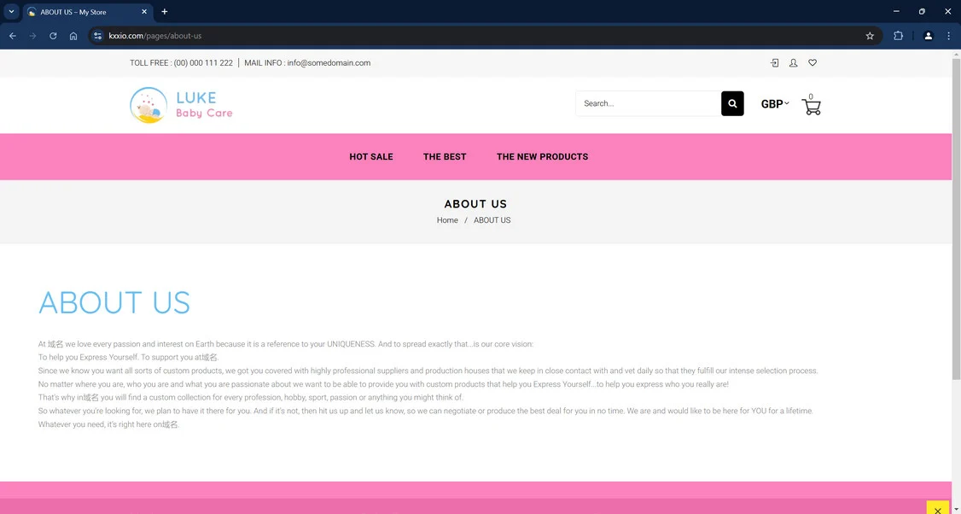Open site information icon in address bar

click(x=97, y=36)
